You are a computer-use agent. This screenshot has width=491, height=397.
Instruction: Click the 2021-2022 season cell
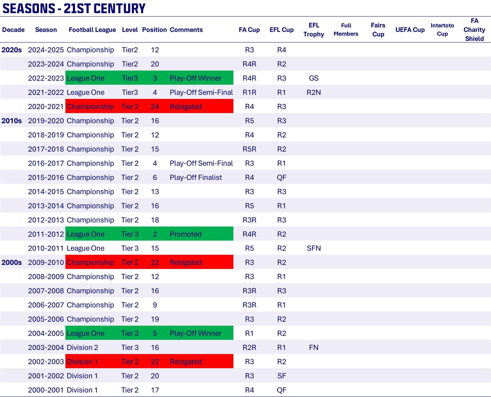46,92
